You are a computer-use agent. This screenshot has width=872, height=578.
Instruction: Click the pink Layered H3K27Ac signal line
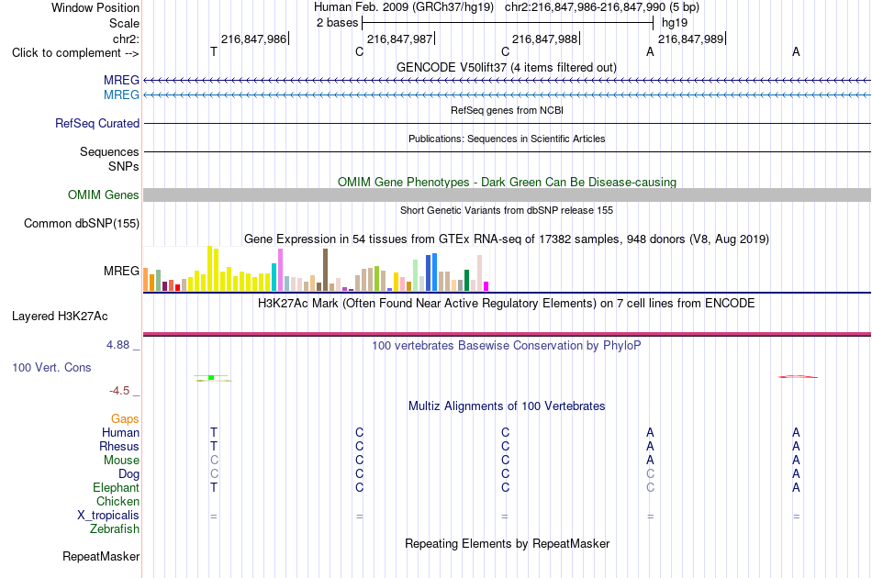(x=508, y=334)
